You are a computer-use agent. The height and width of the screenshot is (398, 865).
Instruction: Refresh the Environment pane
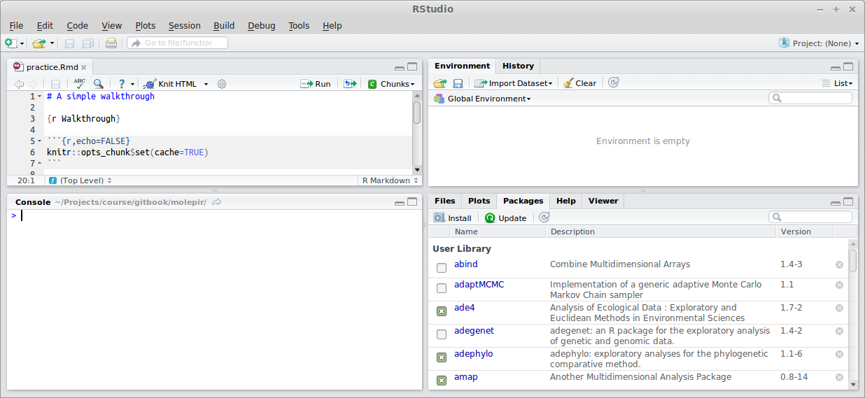614,83
